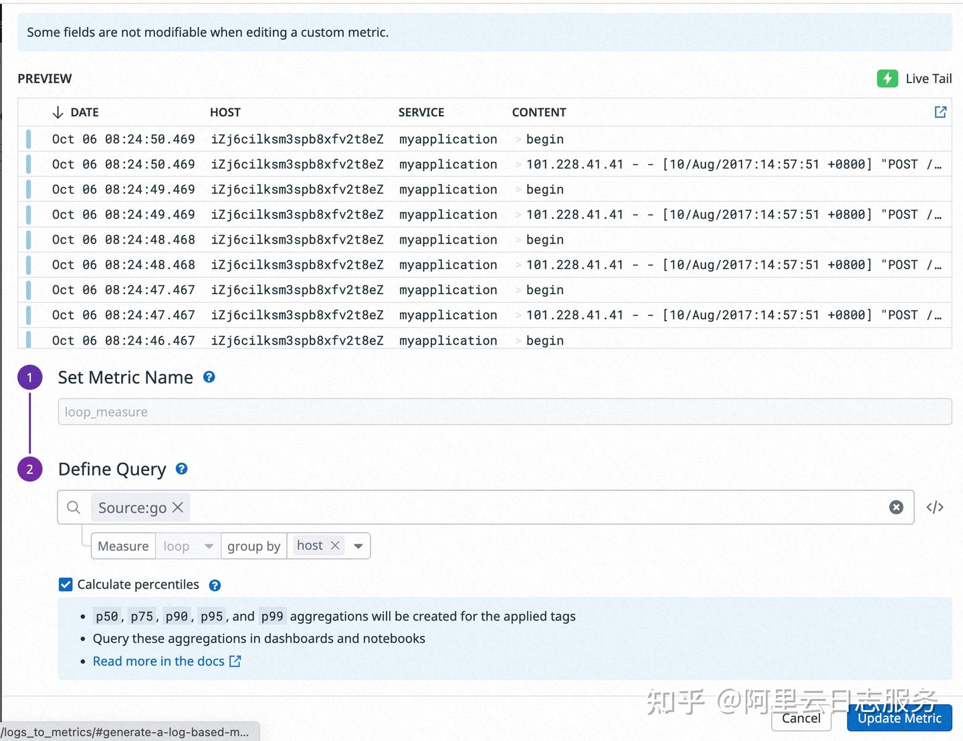Click the sort arrow next to DATE
This screenshot has height=741, width=963.
click(x=58, y=112)
